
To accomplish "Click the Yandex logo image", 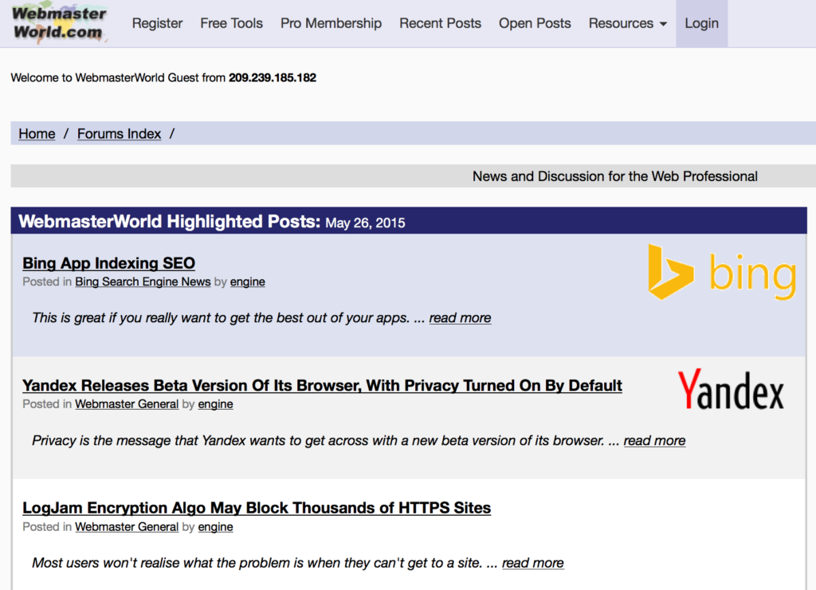I will [x=731, y=390].
